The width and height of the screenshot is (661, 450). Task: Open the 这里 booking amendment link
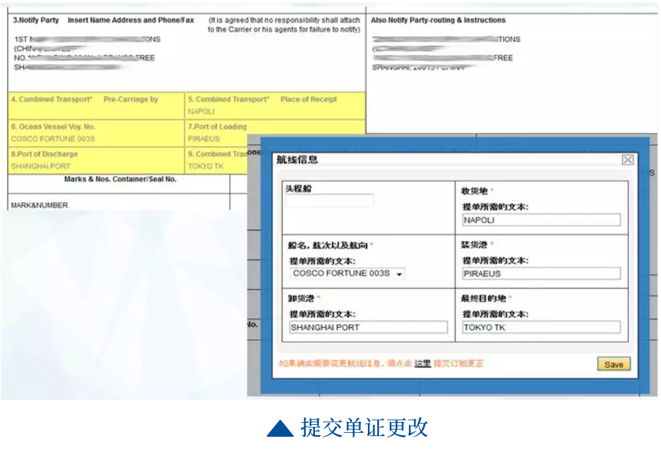pyautogui.click(x=422, y=363)
